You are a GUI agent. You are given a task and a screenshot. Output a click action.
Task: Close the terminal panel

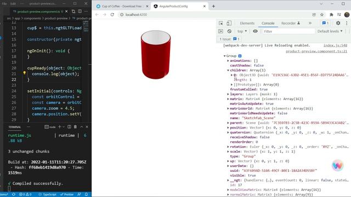(x=87, y=127)
